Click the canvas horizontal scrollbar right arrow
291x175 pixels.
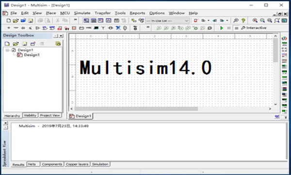point(270,108)
